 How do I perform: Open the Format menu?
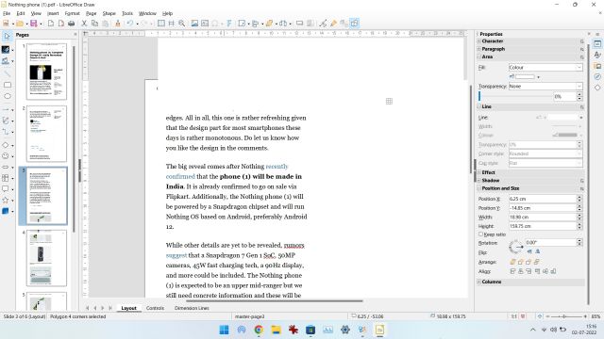[72, 13]
